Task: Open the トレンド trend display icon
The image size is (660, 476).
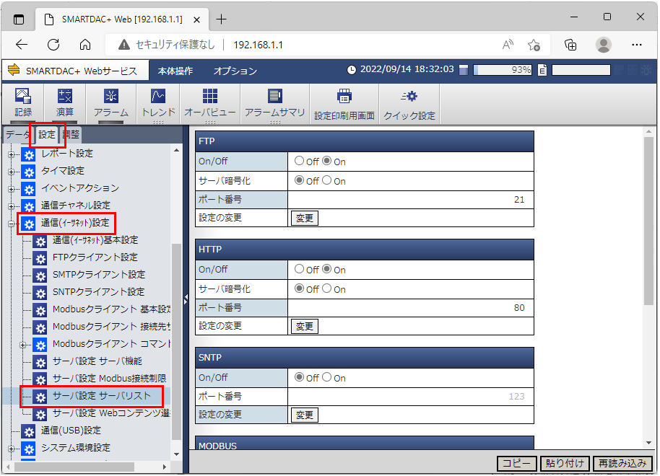Action: (x=158, y=103)
